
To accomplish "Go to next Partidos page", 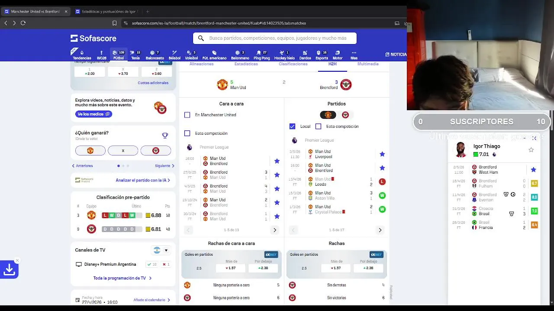I will coord(380,230).
